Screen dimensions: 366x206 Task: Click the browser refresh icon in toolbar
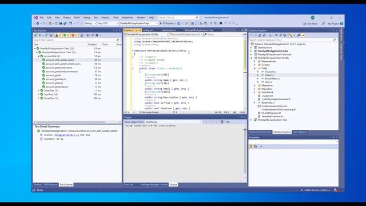(179, 23)
